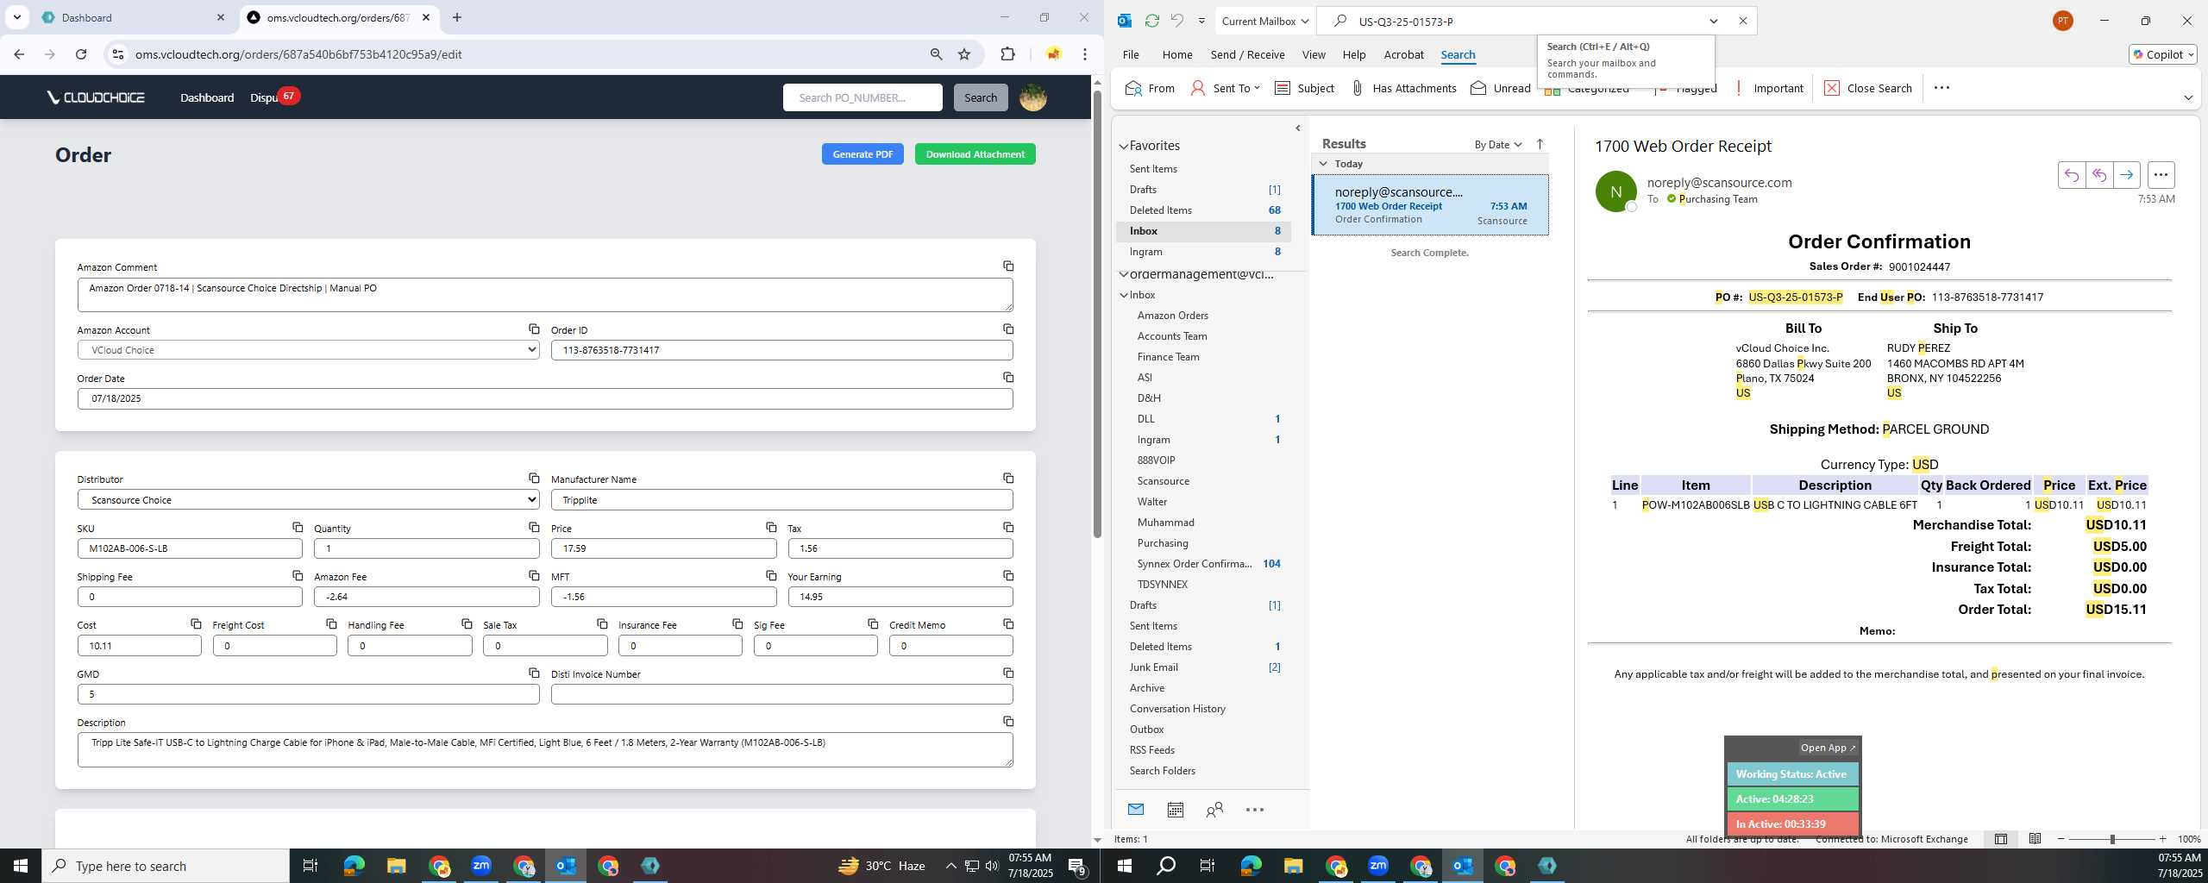Expand Outlook search options chevron
Screen dimensions: 2208x883
1713,21
